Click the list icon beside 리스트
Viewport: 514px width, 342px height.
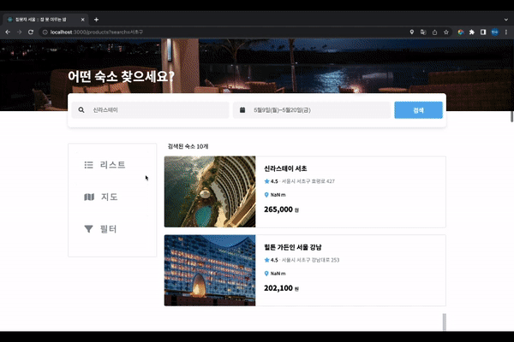tap(88, 165)
